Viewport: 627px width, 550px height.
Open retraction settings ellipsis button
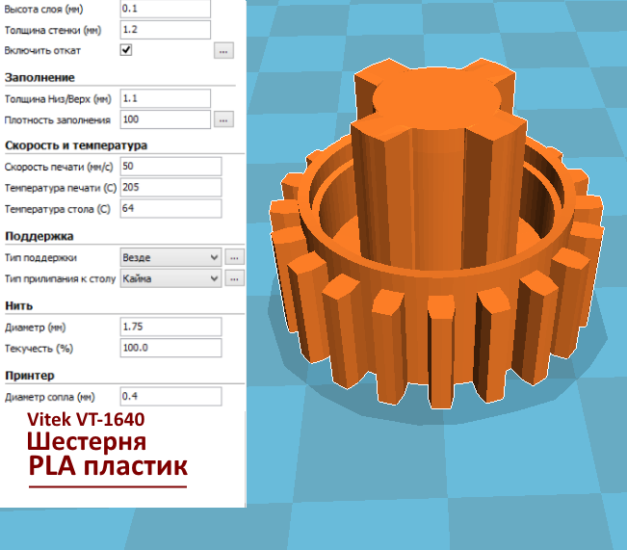tap(223, 51)
